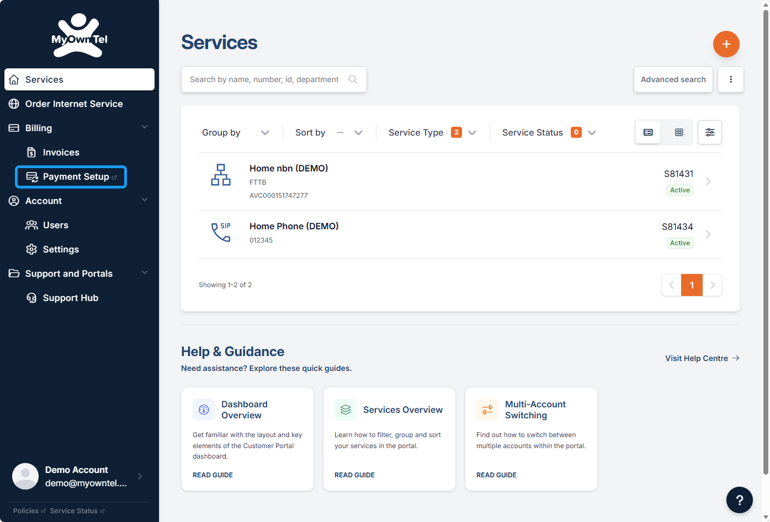Click the Services Overview layers icon
770x522 pixels.
pos(346,410)
